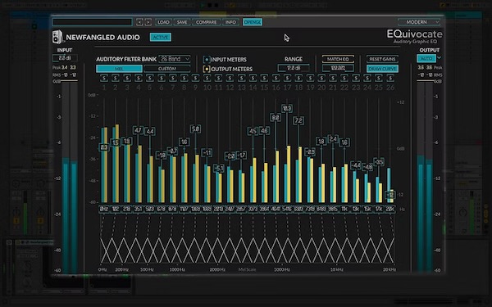Solo band 5 with its S button

tap(150, 78)
